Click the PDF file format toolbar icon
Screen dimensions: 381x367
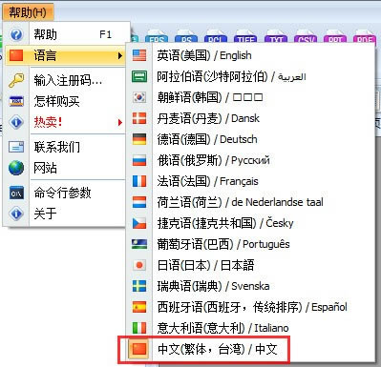click(x=365, y=37)
